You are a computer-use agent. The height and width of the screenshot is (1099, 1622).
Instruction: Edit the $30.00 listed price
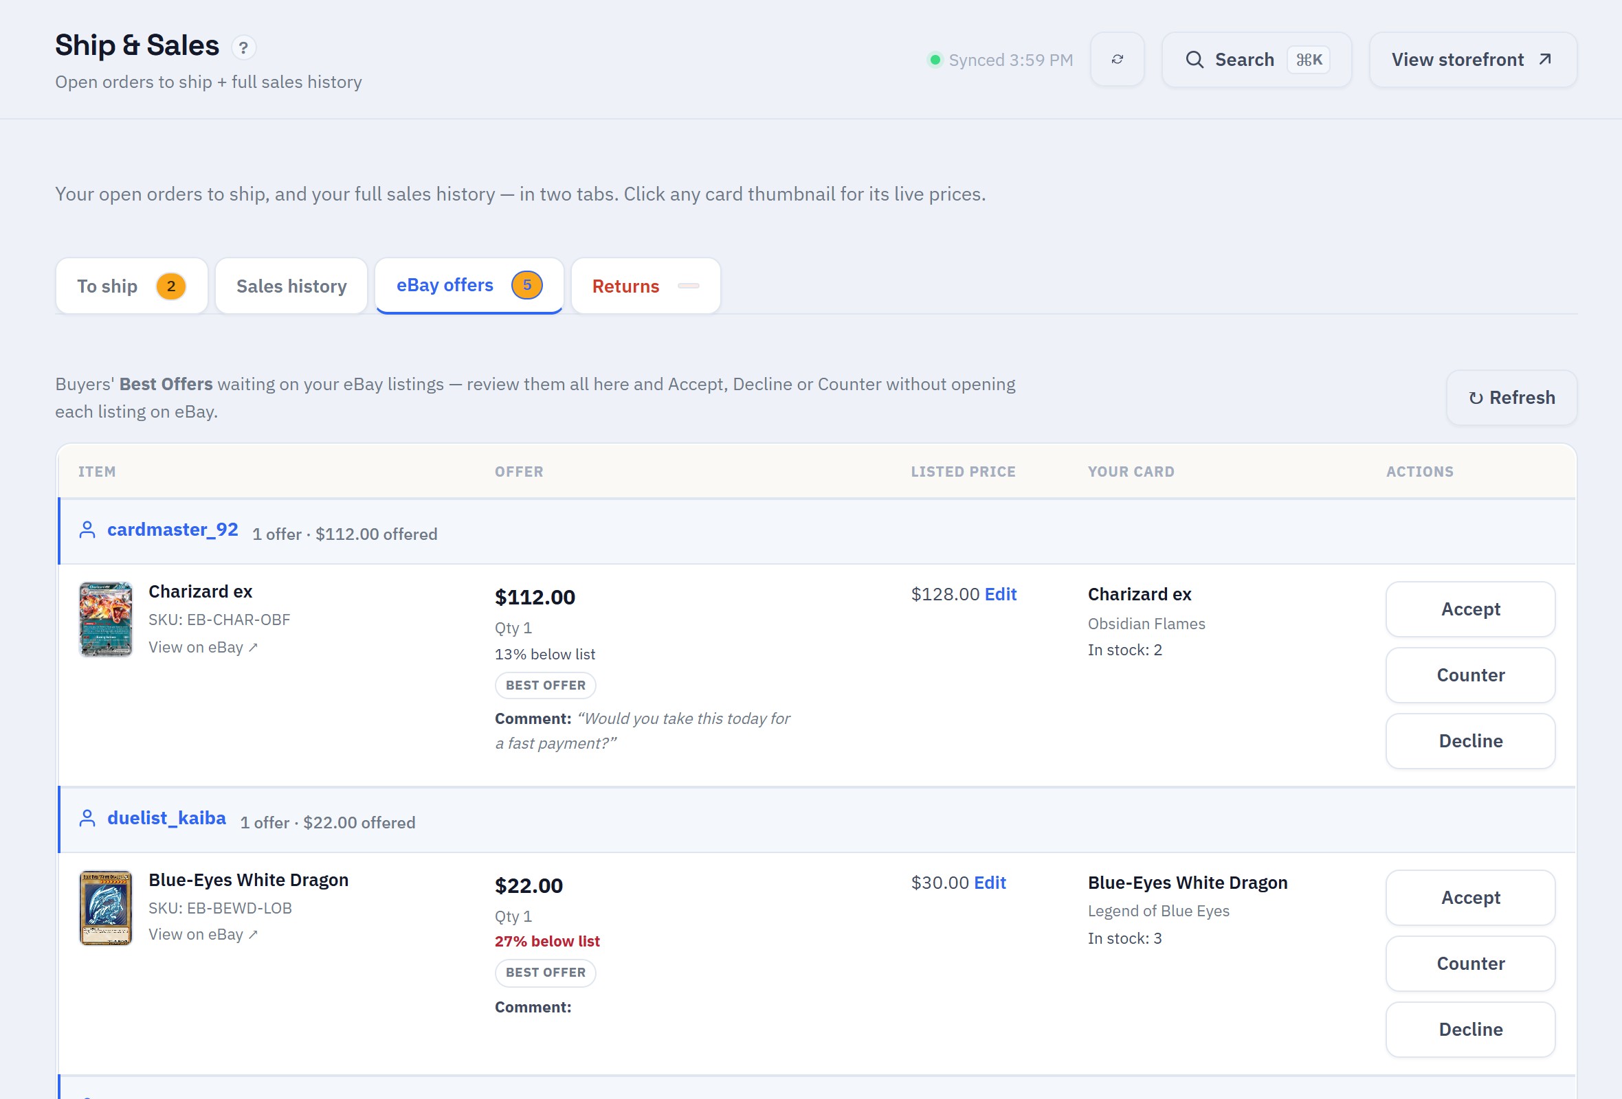click(990, 883)
